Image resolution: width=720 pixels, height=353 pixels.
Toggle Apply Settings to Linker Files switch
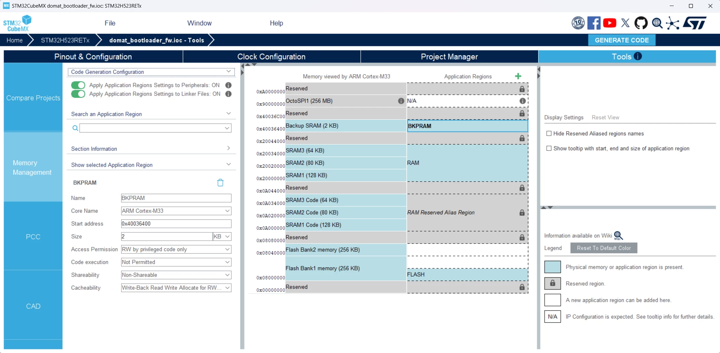(78, 94)
